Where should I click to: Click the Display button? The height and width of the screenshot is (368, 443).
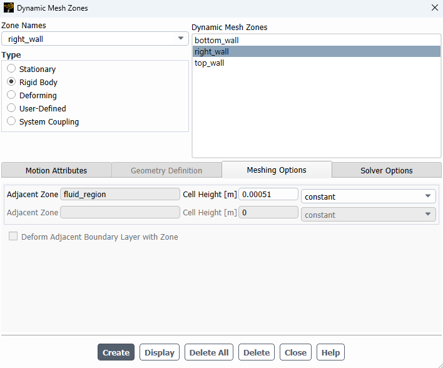tap(160, 352)
